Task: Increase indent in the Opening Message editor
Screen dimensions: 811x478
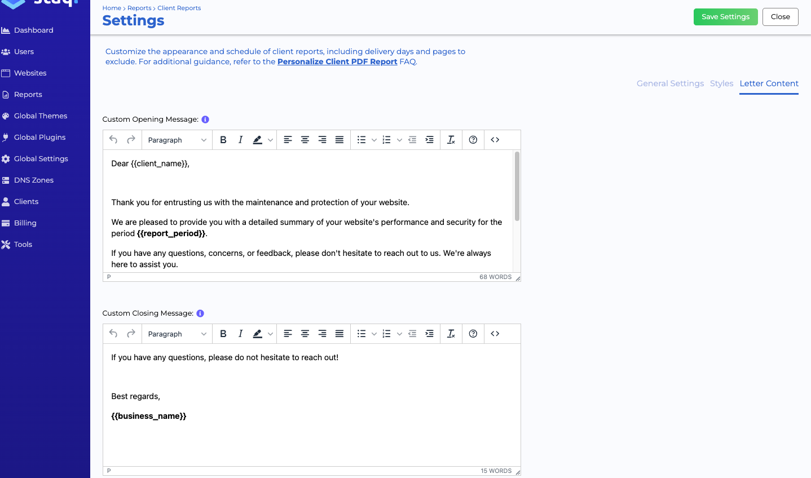Action: pos(429,140)
